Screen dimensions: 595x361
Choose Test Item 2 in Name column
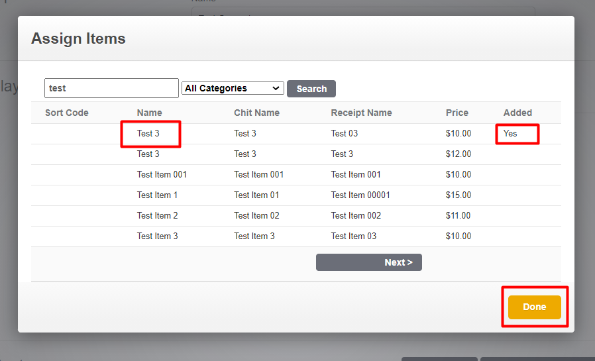157,215
